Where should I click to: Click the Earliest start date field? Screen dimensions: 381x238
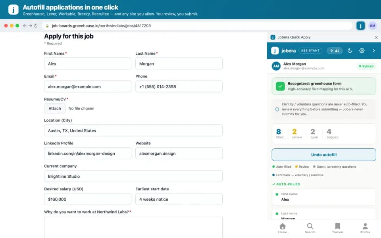click(179, 199)
